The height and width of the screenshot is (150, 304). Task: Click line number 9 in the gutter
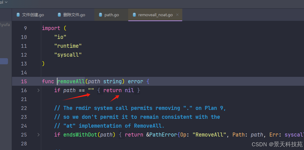click(x=25, y=28)
